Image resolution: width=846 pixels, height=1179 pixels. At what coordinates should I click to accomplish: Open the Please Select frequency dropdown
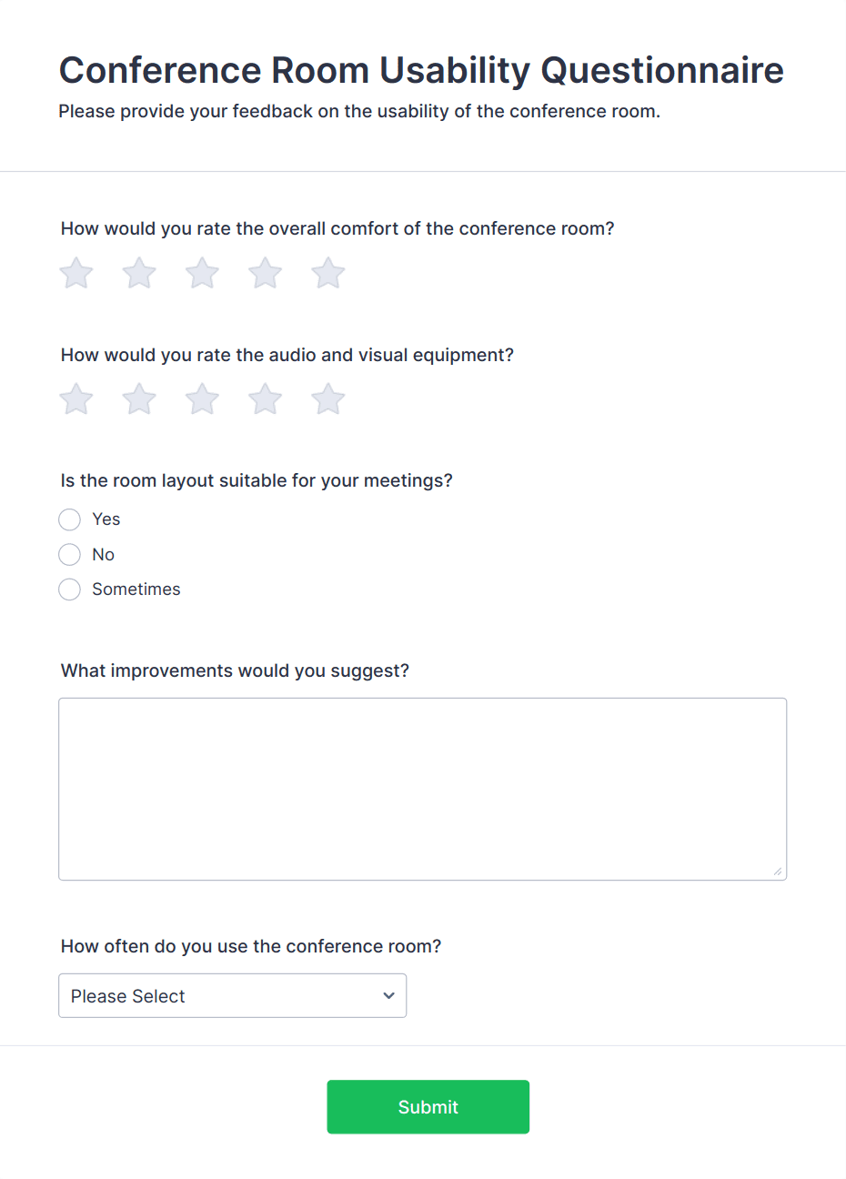233,996
